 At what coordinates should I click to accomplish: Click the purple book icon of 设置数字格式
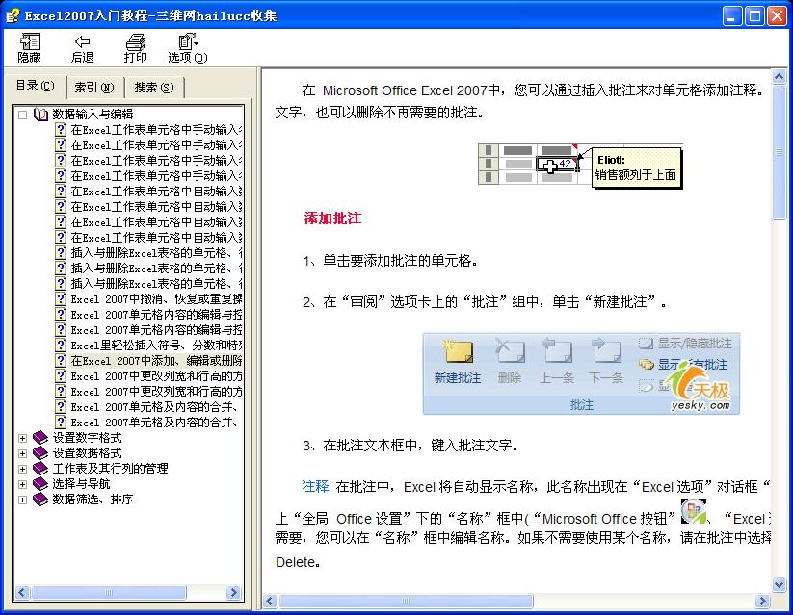[40, 438]
